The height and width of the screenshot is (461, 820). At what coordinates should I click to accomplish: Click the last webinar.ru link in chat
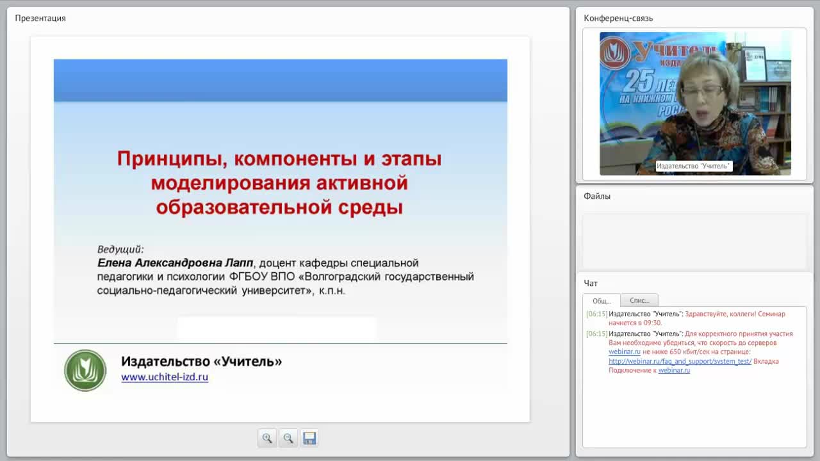674,370
